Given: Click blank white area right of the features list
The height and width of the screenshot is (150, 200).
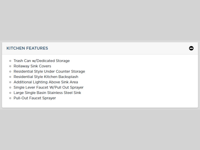Looking at the screenshot, I should [x=145, y=80].
